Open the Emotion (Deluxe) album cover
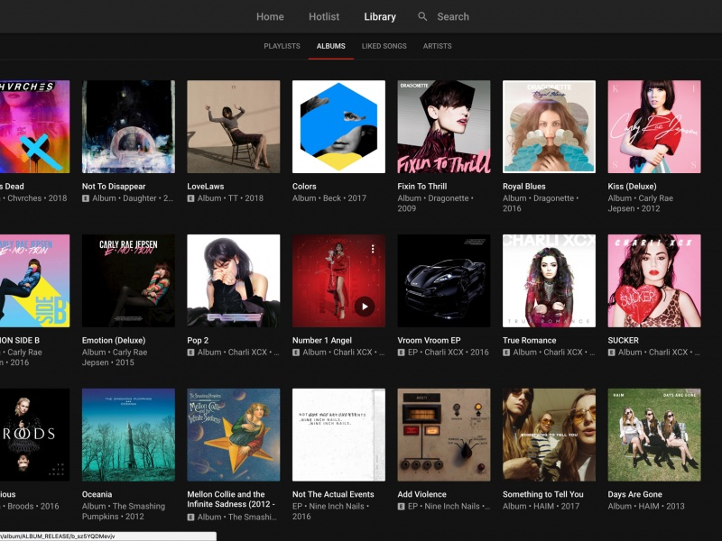 128,281
